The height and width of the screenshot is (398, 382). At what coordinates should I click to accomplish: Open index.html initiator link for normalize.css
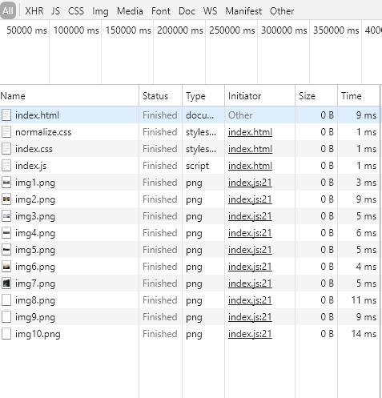coord(250,132)
